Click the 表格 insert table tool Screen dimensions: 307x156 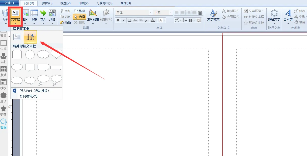click(x=34, y=17)
